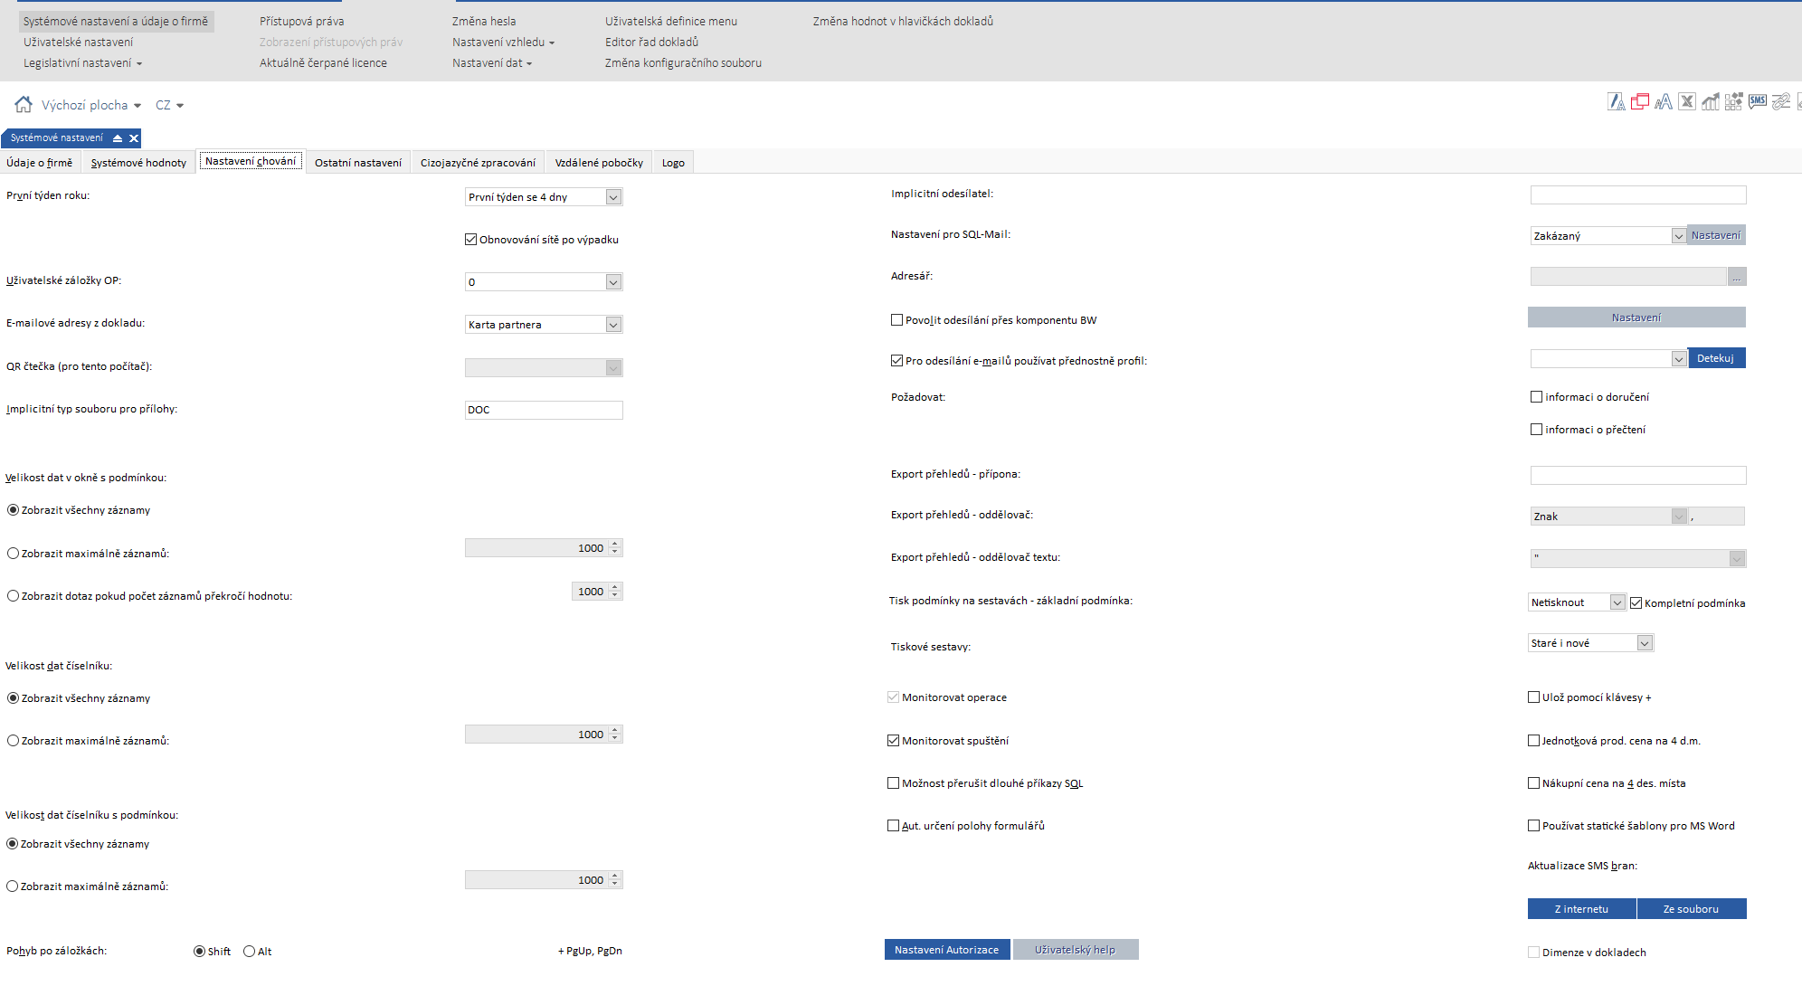Viewport: 1802px width, 986px height.
Task: Click the chain link toolbar icon
Action: [x=1780, y=101]
